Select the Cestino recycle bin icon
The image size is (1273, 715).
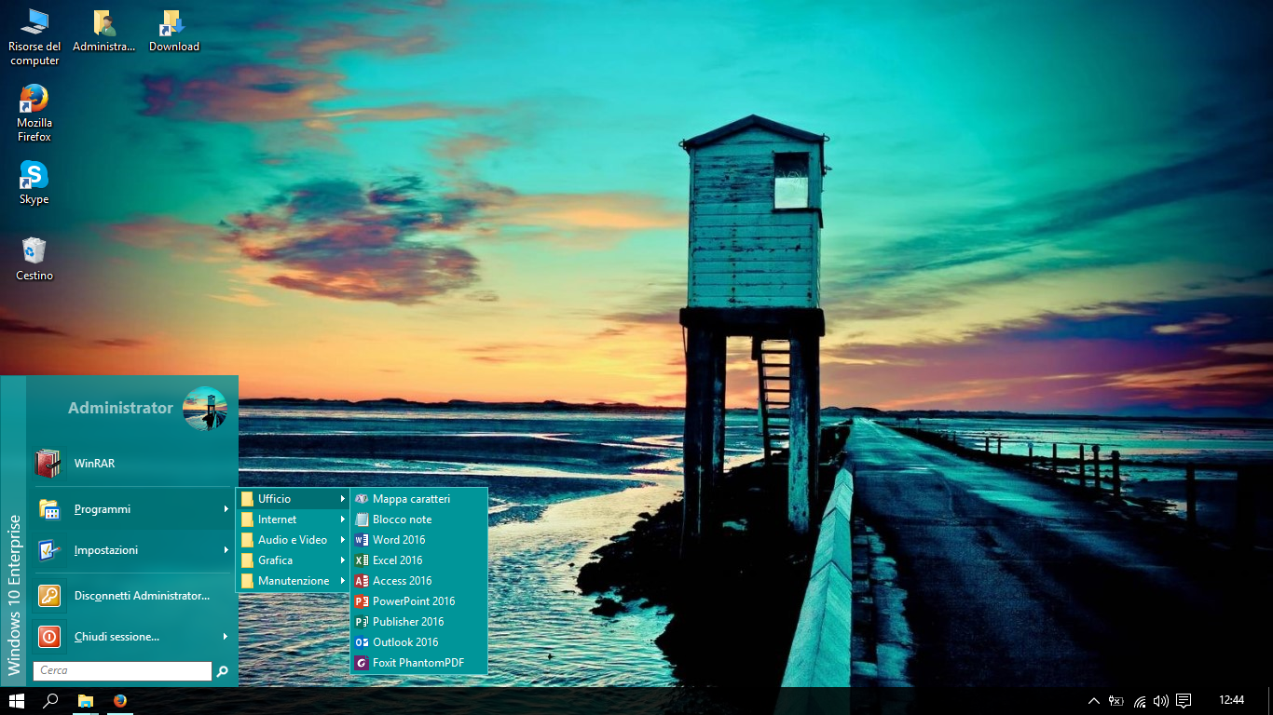(34, 259)
